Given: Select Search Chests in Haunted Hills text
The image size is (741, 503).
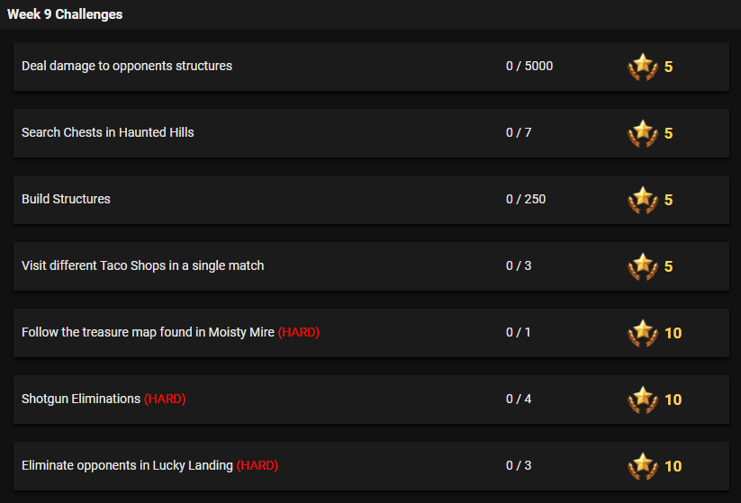Looking at the screenshot, I should pyautogui.click(x=108, y=132).
